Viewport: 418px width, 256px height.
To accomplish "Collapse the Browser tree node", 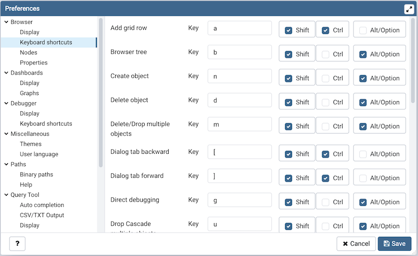I will coord(6,22).
